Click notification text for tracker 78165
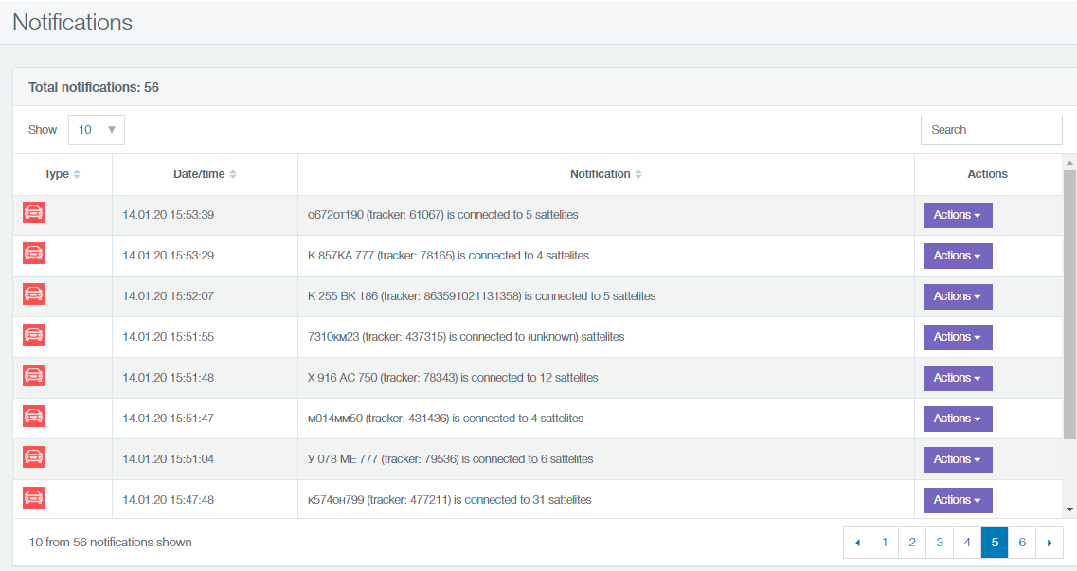 coord(449,256)
